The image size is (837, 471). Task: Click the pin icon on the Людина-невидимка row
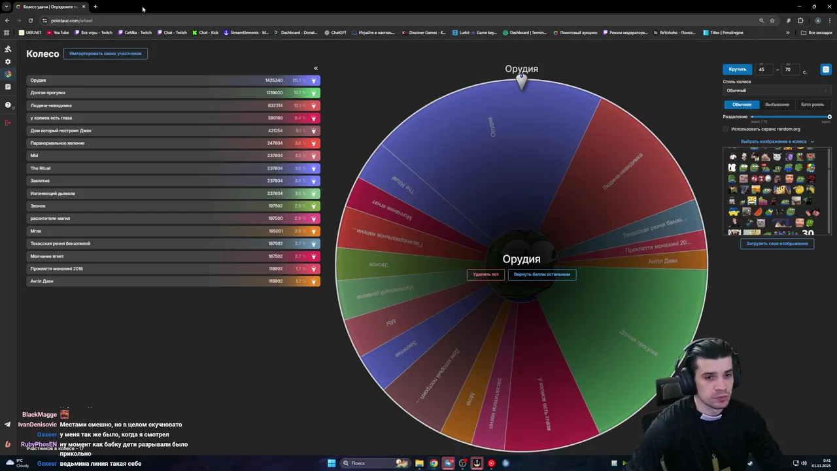[314, 105]
